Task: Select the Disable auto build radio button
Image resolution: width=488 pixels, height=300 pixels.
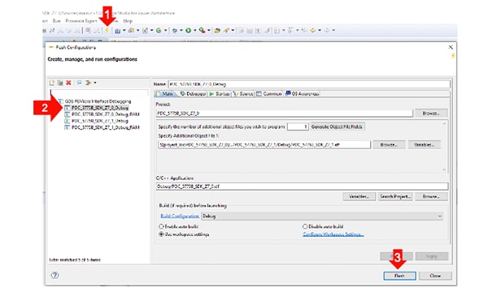Action: click(305, 226)
